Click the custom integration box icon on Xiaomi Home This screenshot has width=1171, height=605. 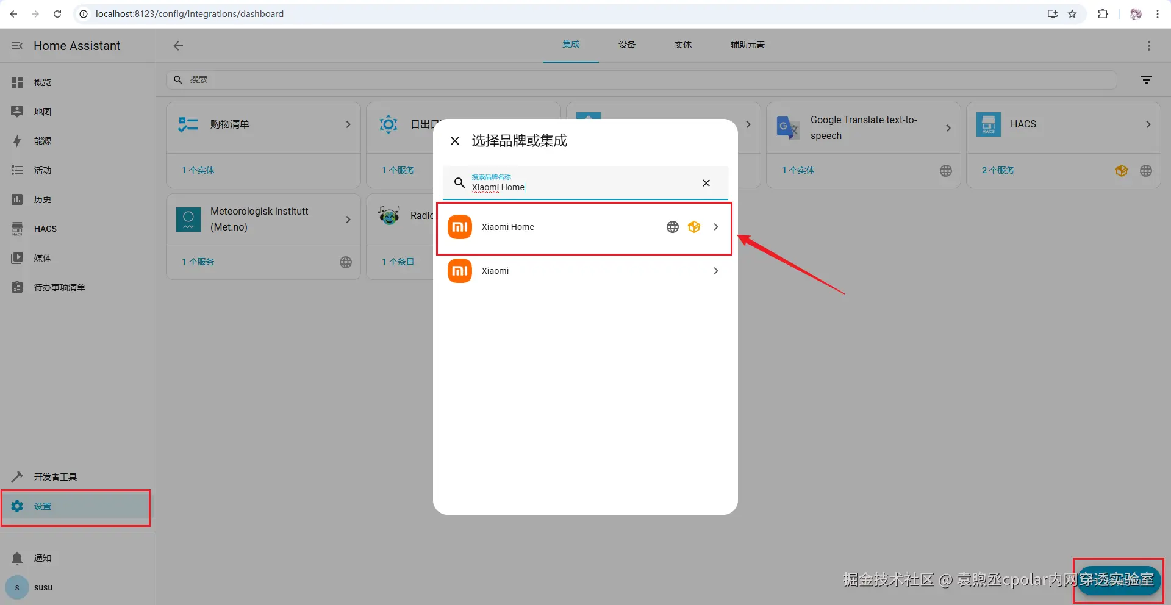pos(694,227)
